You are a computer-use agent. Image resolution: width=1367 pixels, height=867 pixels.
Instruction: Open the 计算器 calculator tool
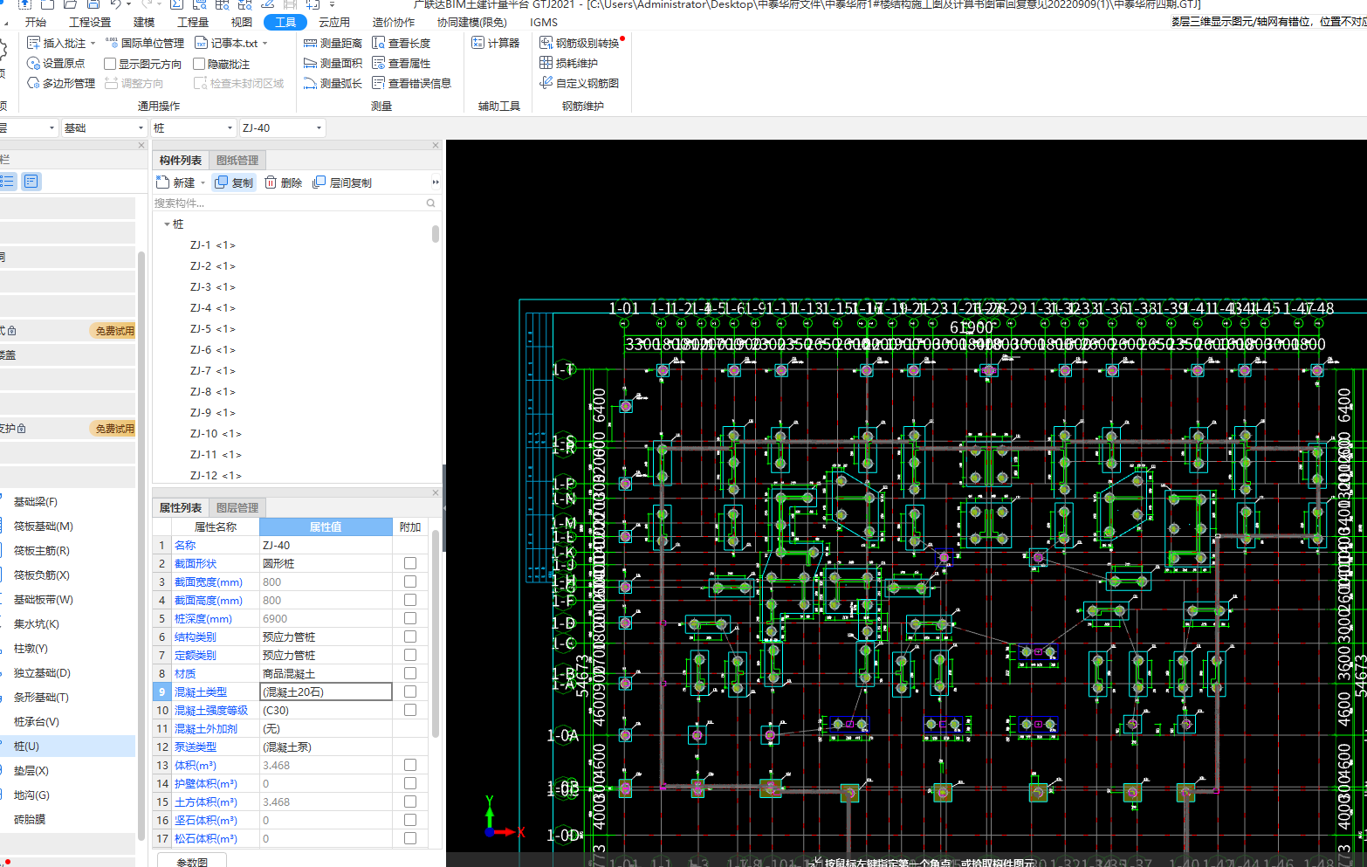495,43
